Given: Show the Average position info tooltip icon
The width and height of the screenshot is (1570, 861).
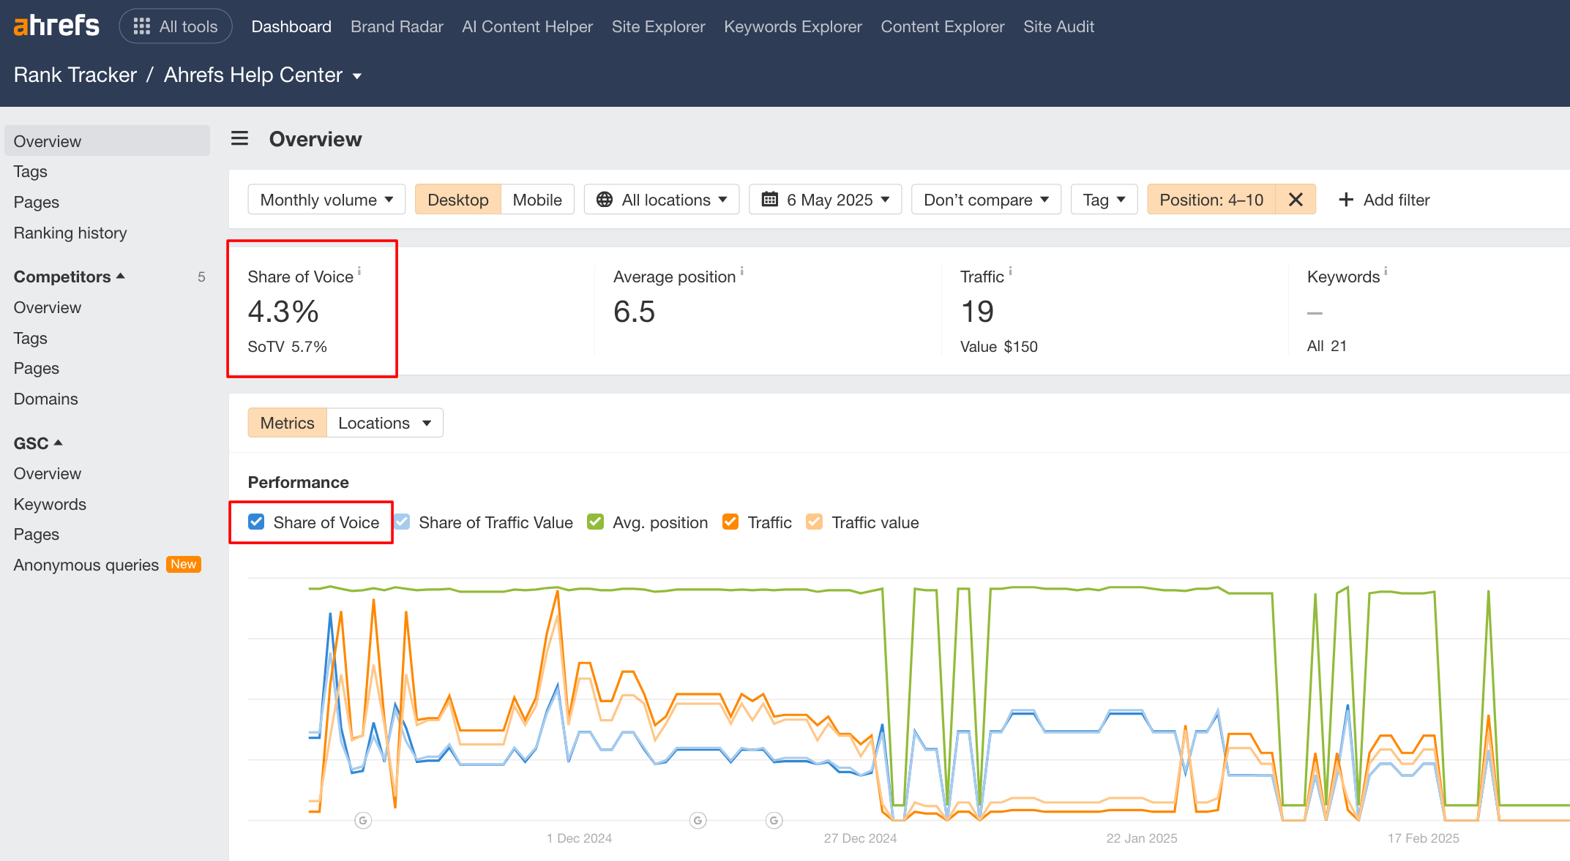Looking at the screenshot, I should [741, 271].
